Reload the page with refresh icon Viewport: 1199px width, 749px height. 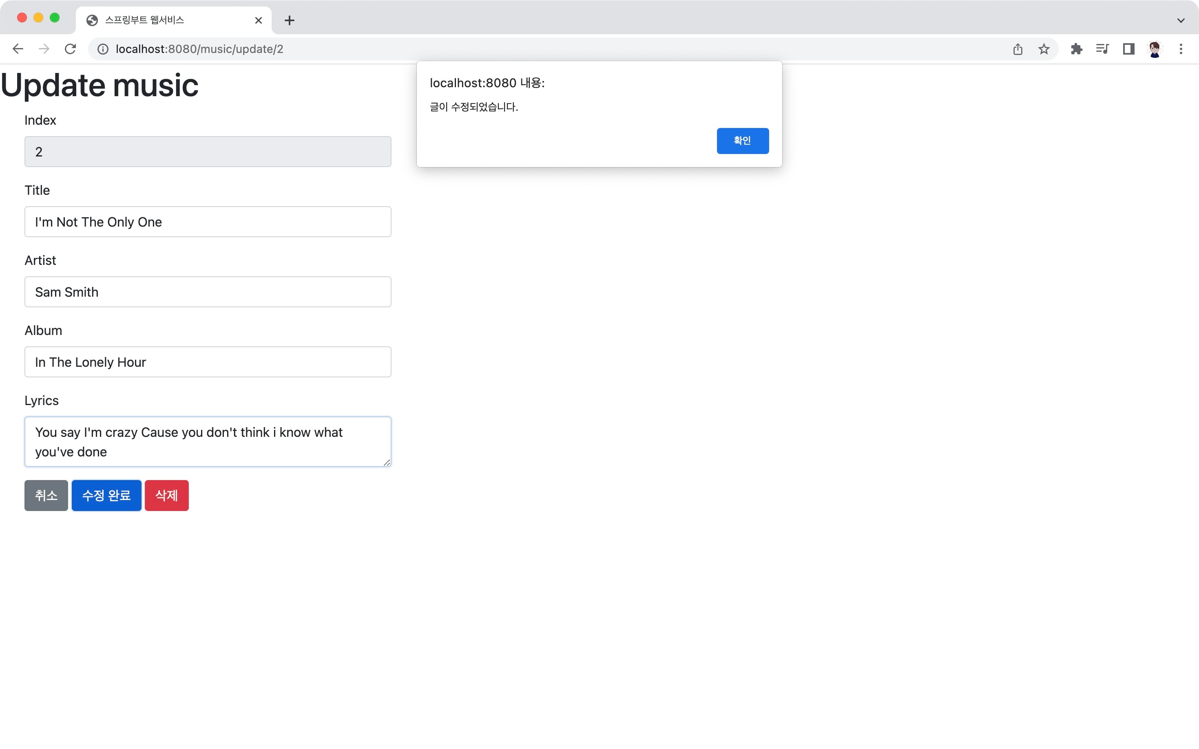(x=71, y=49)
